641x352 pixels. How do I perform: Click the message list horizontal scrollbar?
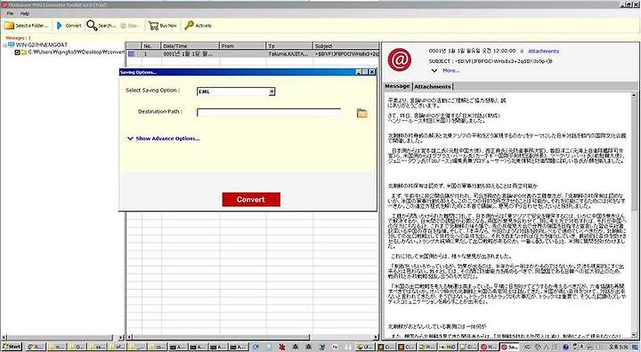coord(253,337)
